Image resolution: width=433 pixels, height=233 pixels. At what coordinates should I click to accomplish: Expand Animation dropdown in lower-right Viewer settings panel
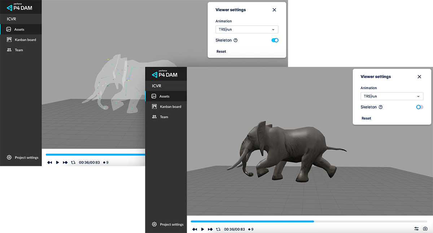(x=392, y=96)
